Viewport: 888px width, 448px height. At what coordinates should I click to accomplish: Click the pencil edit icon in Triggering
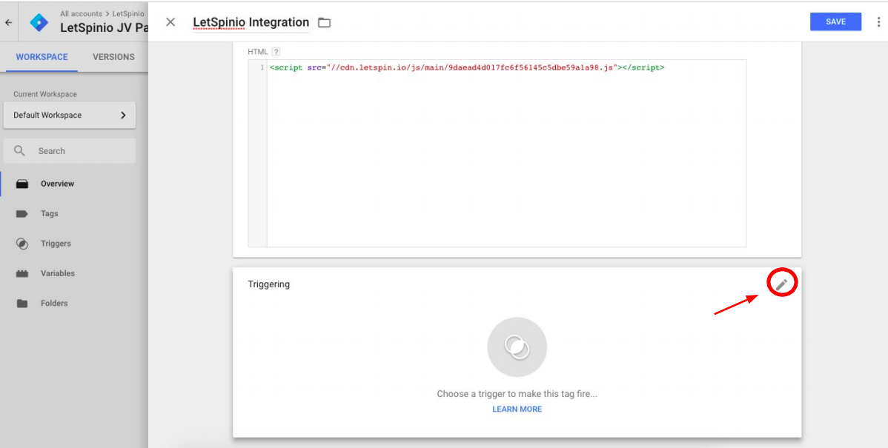pyautogui.click(x=781, y=284)
